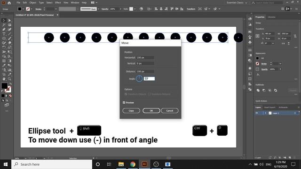The image size is (301, 169).
Task: Click the Copy button in Move dialog
Action: point(131,111)
